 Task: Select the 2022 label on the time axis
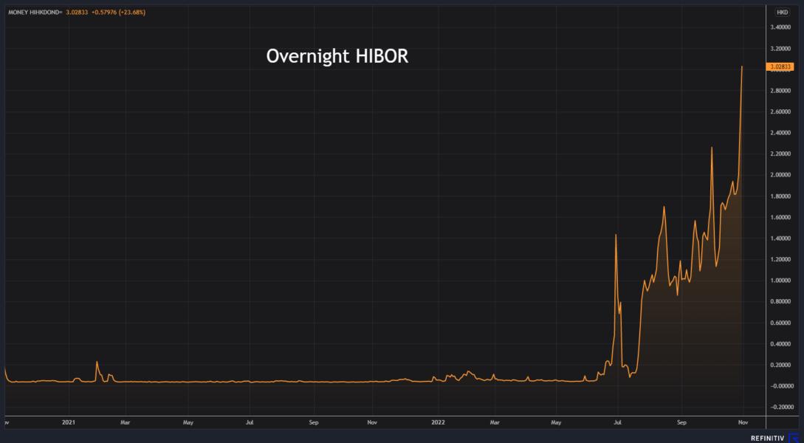tap(437, 423)
